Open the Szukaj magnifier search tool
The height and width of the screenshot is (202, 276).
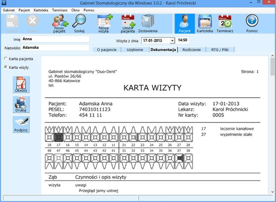(x=79, y=22)
